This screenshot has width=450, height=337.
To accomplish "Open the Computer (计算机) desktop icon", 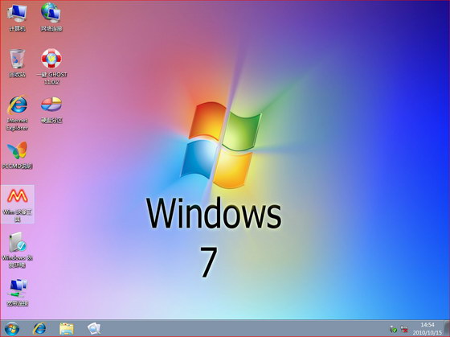I will pos(17,17).
